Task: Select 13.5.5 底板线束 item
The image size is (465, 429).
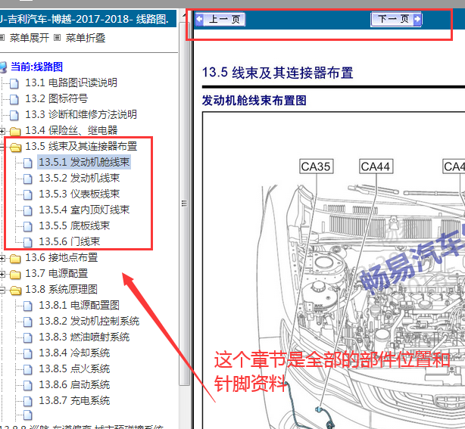Action: click(74, 225)
